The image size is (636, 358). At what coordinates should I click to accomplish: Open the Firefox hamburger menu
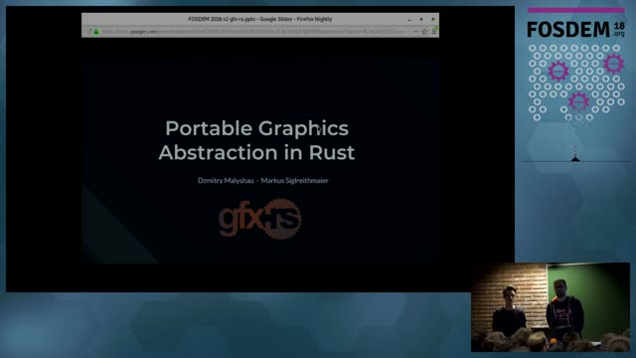(x=434, y=32)
